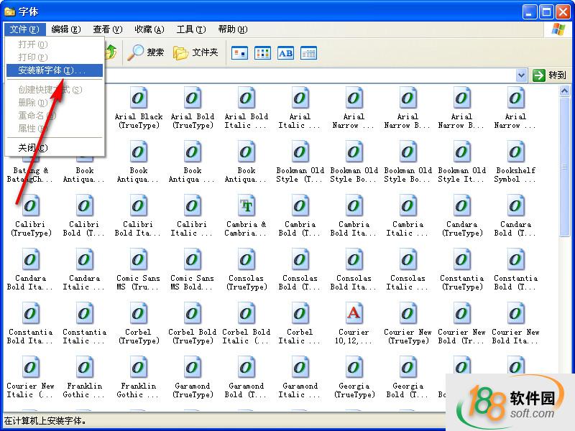The image size is (575, 431).
Task: Select the Georgia (TrueType) font icon
Action: 354,369
